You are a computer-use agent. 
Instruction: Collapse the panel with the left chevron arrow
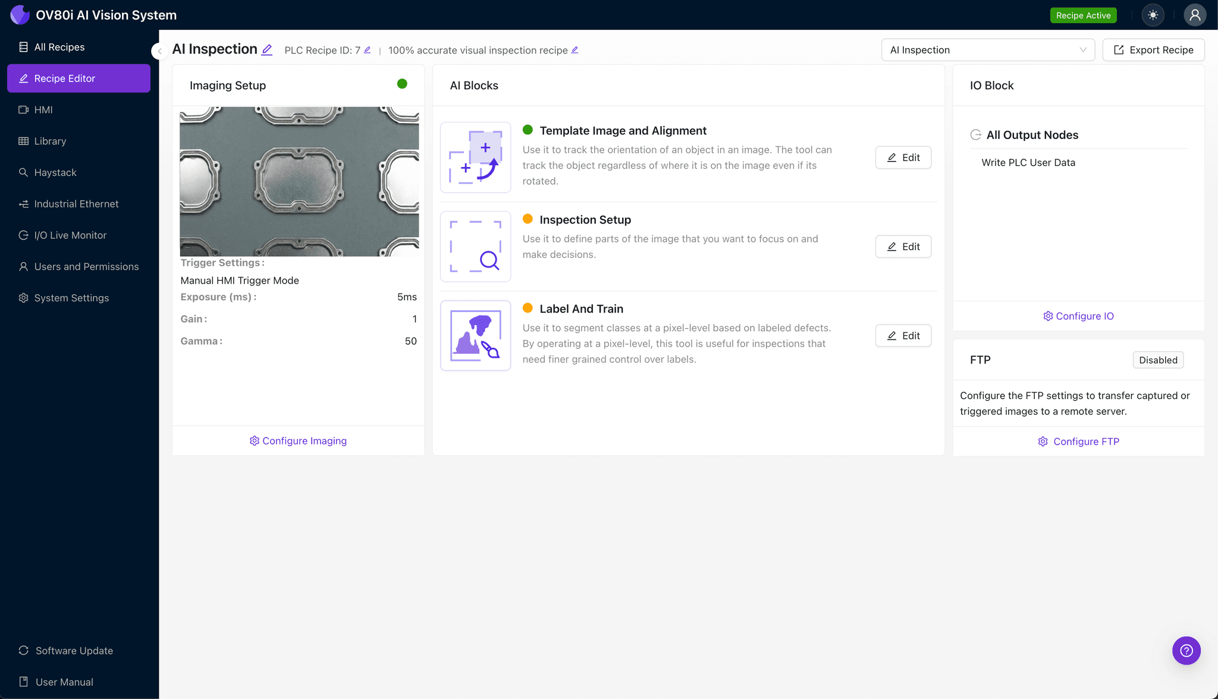[x=159, y=51]
